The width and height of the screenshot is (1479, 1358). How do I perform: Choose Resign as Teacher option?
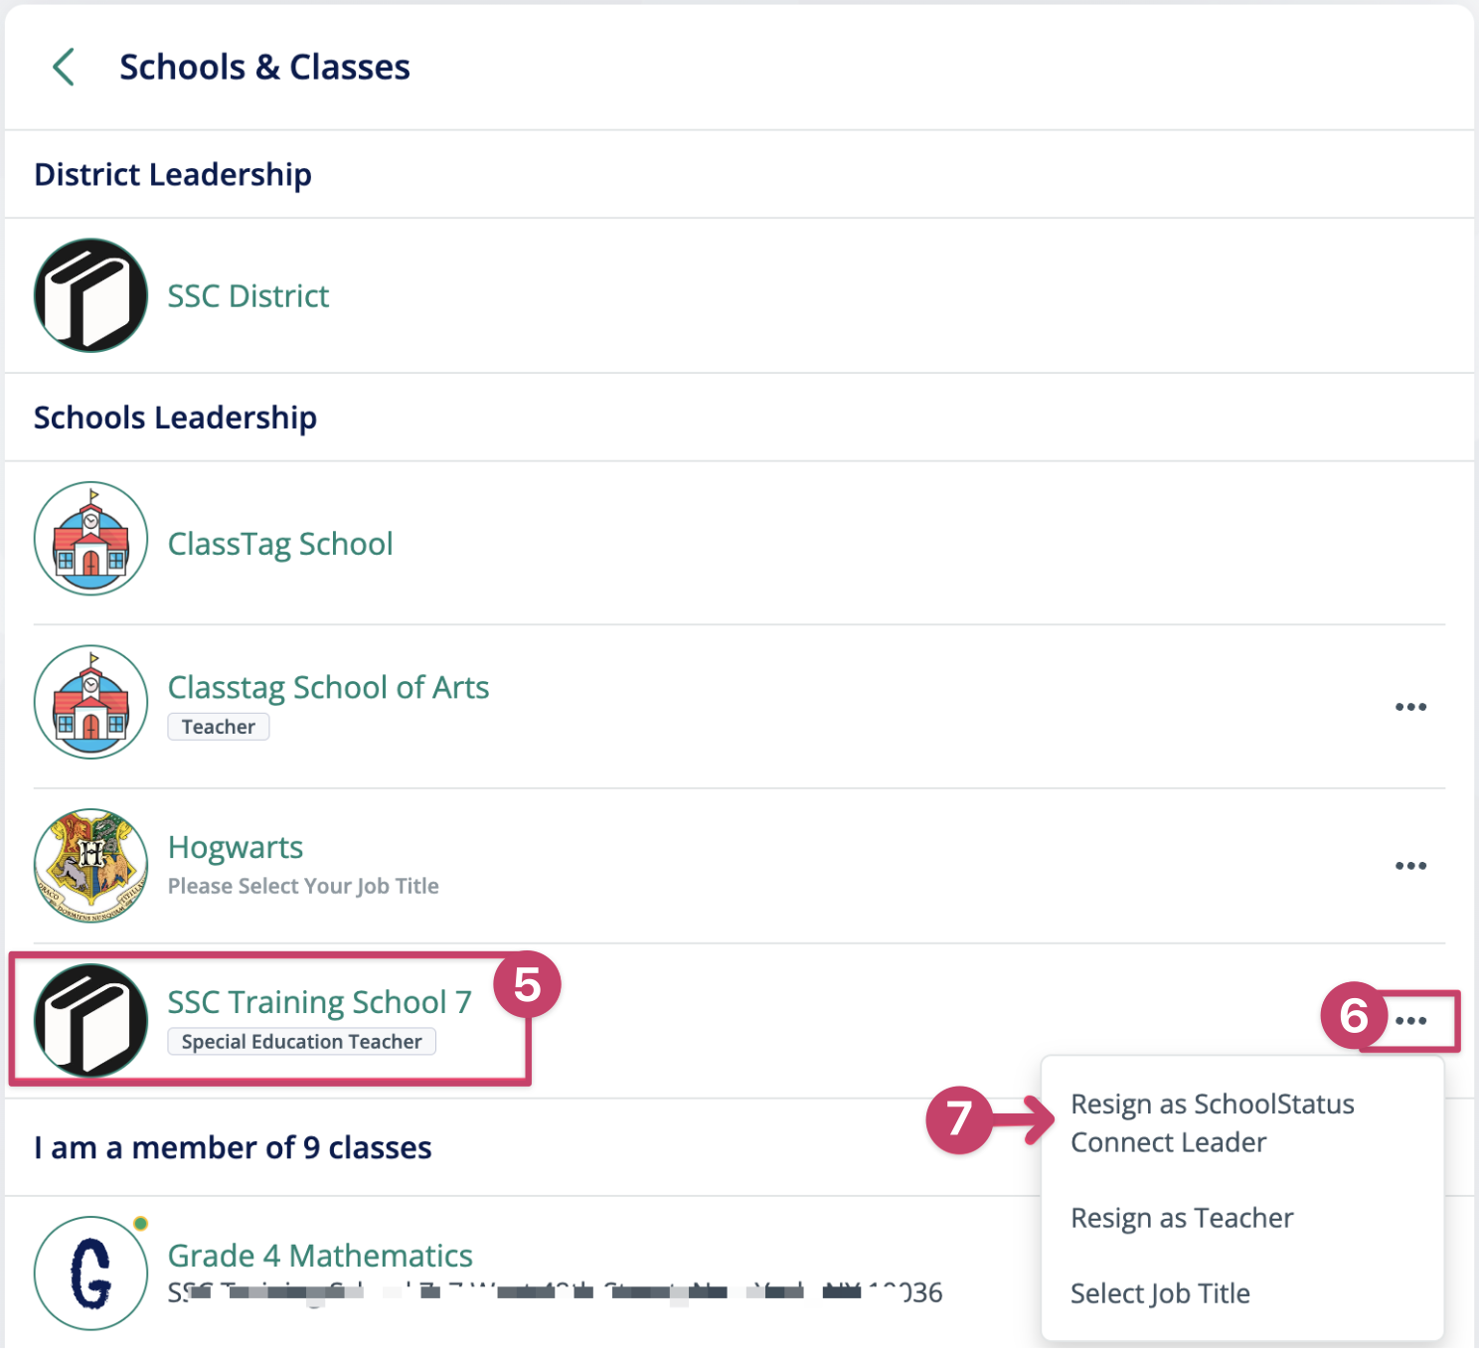(x=1182, y=1218)
